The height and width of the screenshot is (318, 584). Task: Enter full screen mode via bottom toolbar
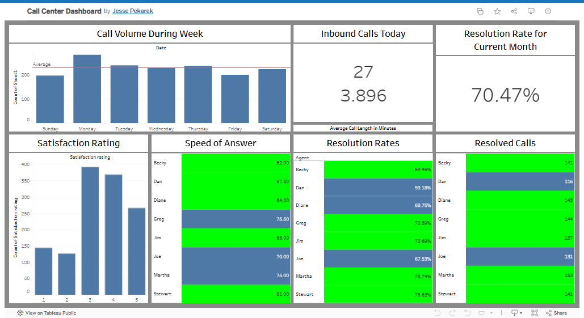[x=535, y=313]
